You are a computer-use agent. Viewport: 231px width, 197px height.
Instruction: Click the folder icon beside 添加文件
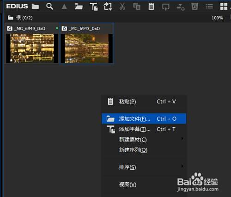pyautogui.click(x=110, y=119)
